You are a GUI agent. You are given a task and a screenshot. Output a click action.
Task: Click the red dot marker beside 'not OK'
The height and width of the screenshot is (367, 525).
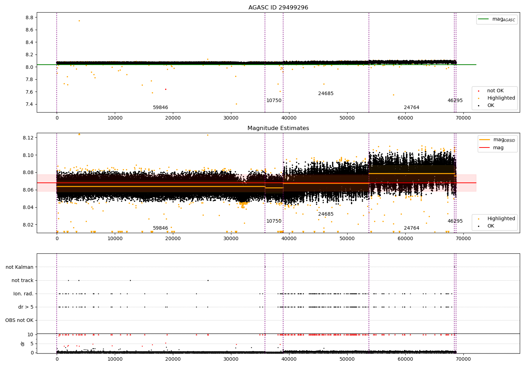tap(479, 91)
